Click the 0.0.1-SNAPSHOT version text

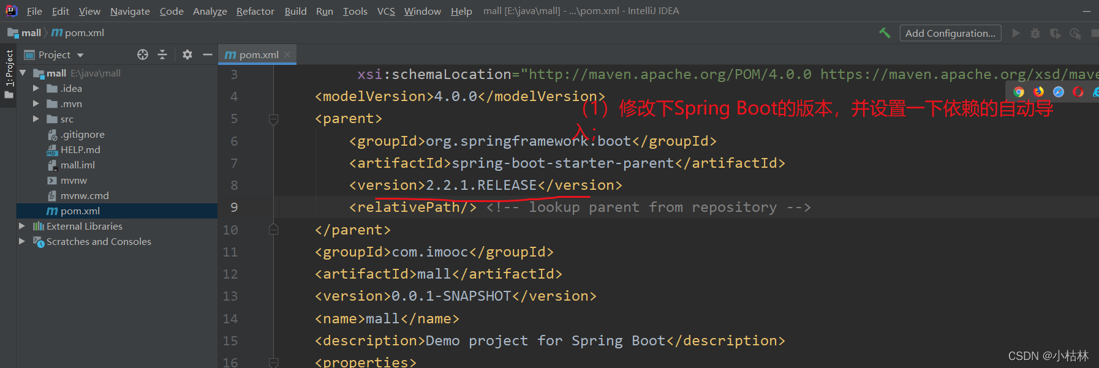tap(451, 296)
